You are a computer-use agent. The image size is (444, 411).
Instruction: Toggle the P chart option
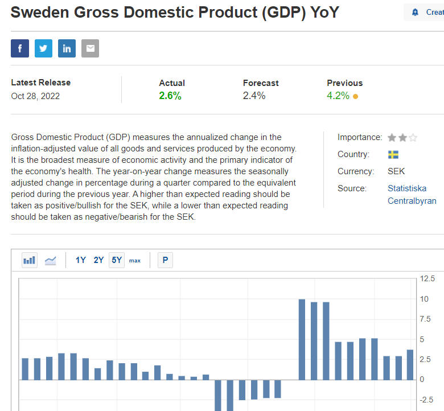pos(166,260)
